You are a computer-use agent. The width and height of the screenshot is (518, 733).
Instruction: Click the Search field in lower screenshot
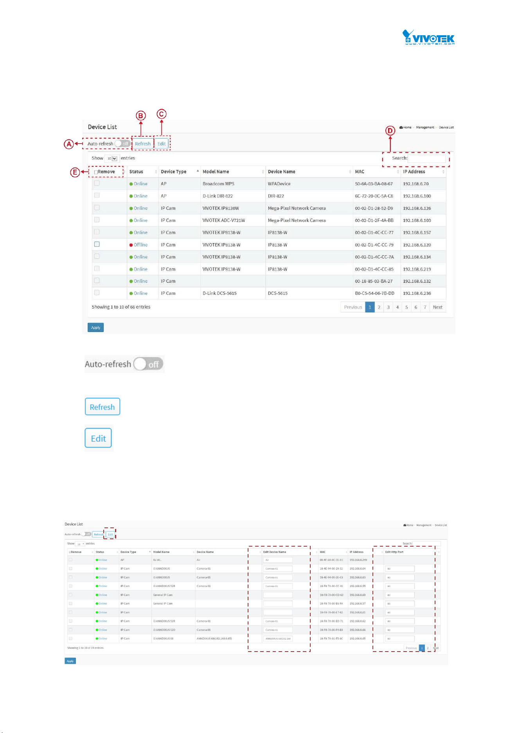(427, 543)
